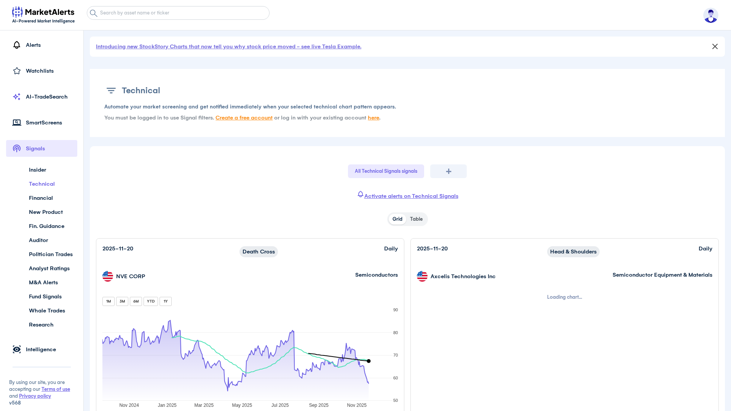
Task: Switch results view to Table
Action: (x=416, y=219)
